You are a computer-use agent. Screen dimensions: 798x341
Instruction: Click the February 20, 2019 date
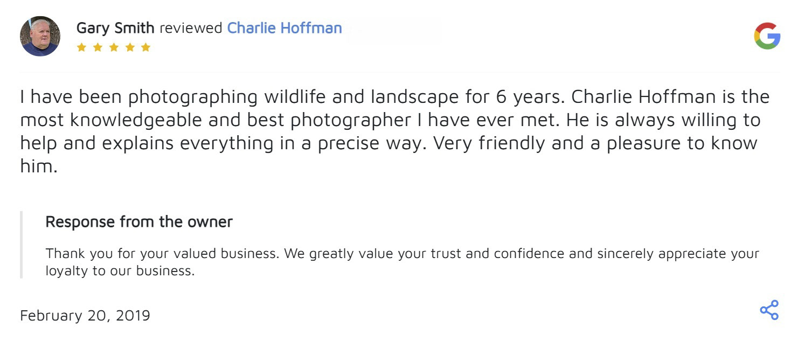[85, 315]
